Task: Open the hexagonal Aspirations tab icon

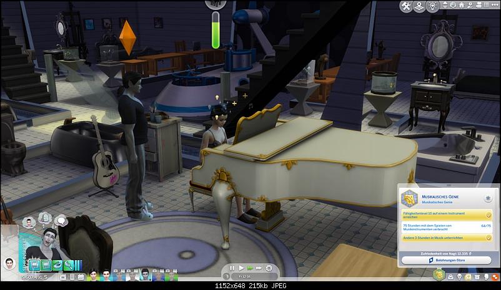Action: coord(439,274)
